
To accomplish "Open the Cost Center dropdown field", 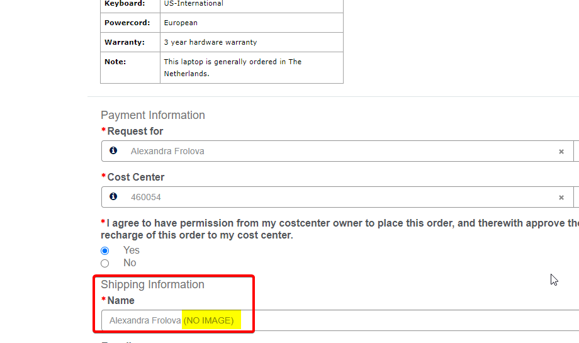I will (340, 197).
